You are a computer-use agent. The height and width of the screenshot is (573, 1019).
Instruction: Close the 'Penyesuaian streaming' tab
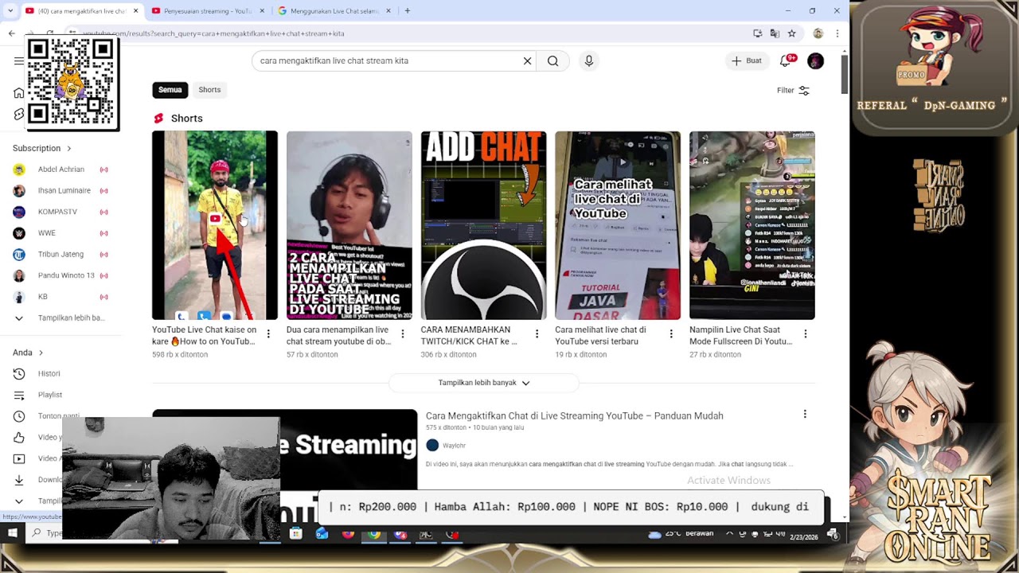point(261,11)
